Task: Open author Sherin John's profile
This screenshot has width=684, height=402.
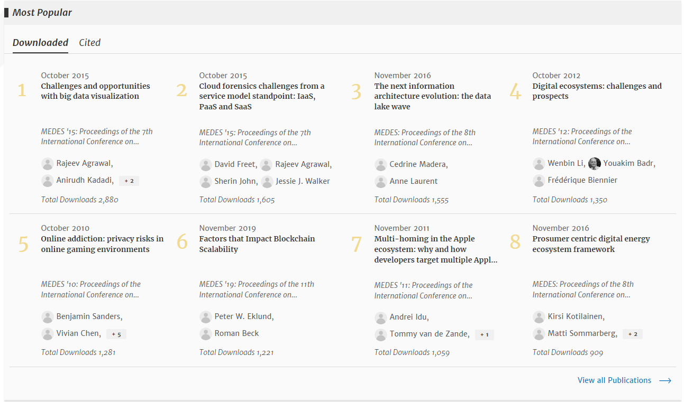Action: click(235, 181)
